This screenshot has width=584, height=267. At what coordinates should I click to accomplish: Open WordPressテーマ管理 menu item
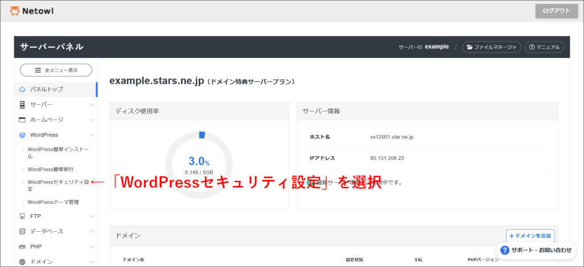pos(53,202)
